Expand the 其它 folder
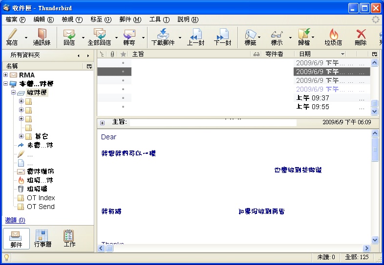Screen dimensions: 384x265 tap(21, 136)
